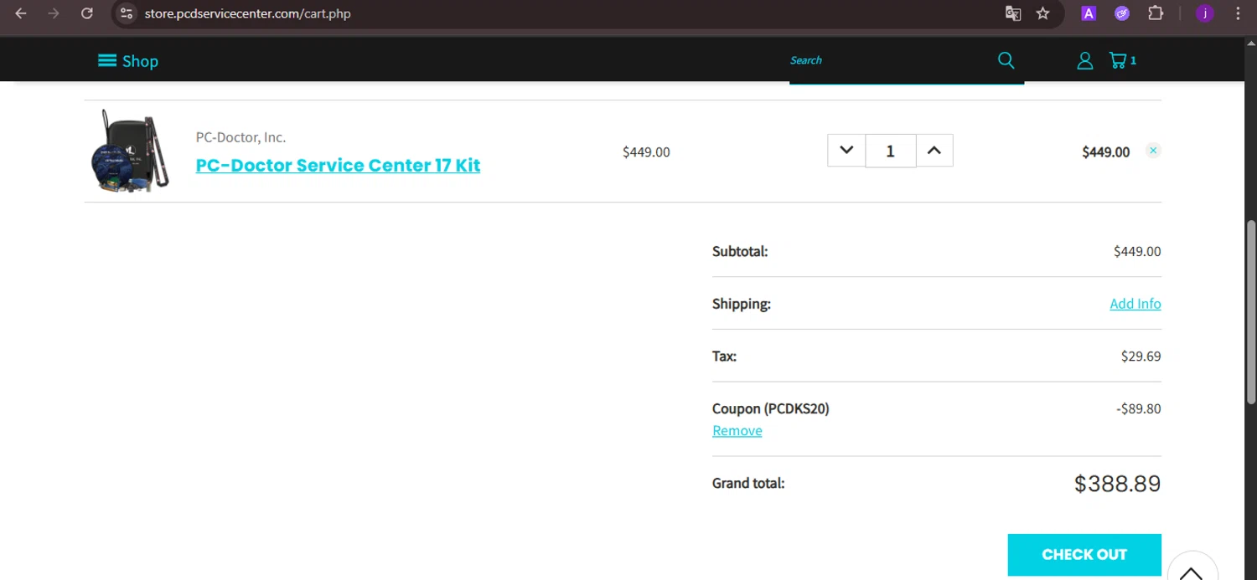This screenshot has width=1257, height=580.
Task: Open the Chrome profile avatar
Action: [x=1205, y=13]
